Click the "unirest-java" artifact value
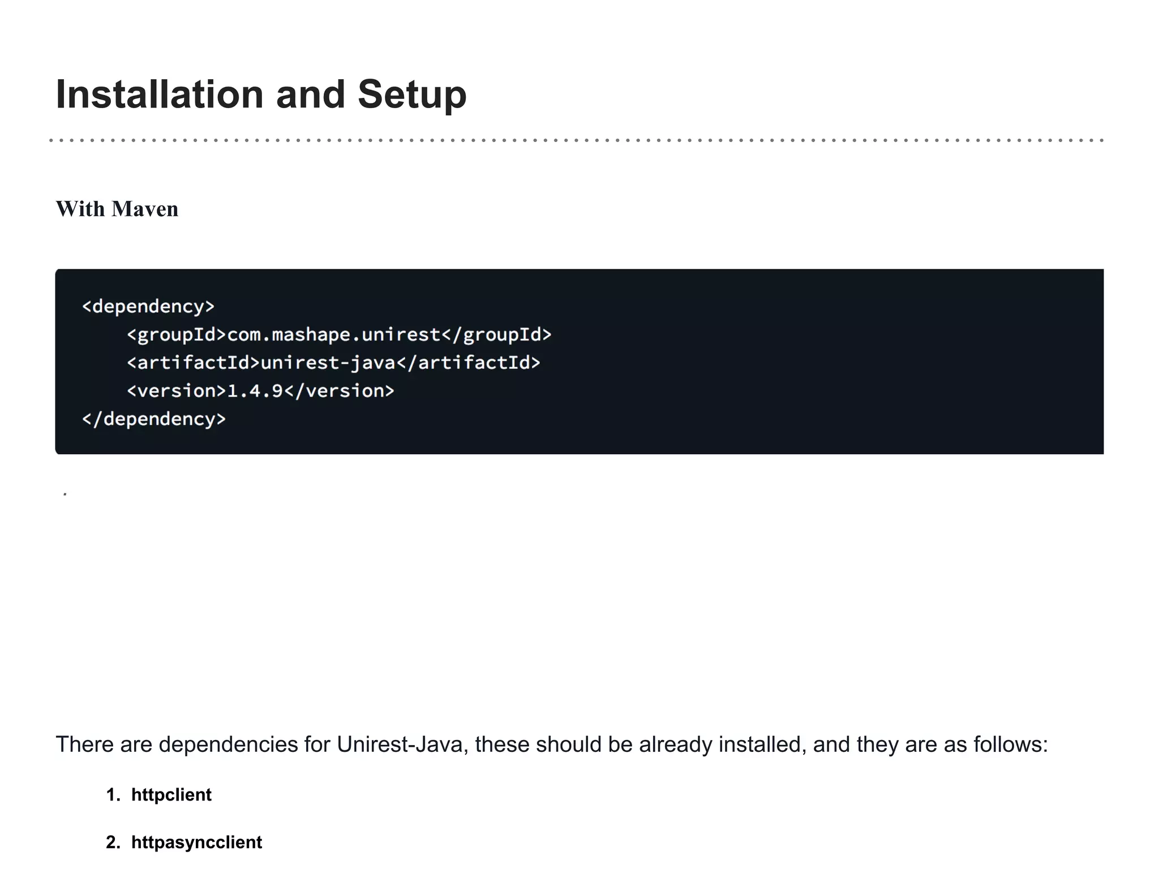The width and height of the screenshot is (1159, 869). [328, 363]
